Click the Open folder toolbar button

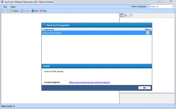point(14,11)
